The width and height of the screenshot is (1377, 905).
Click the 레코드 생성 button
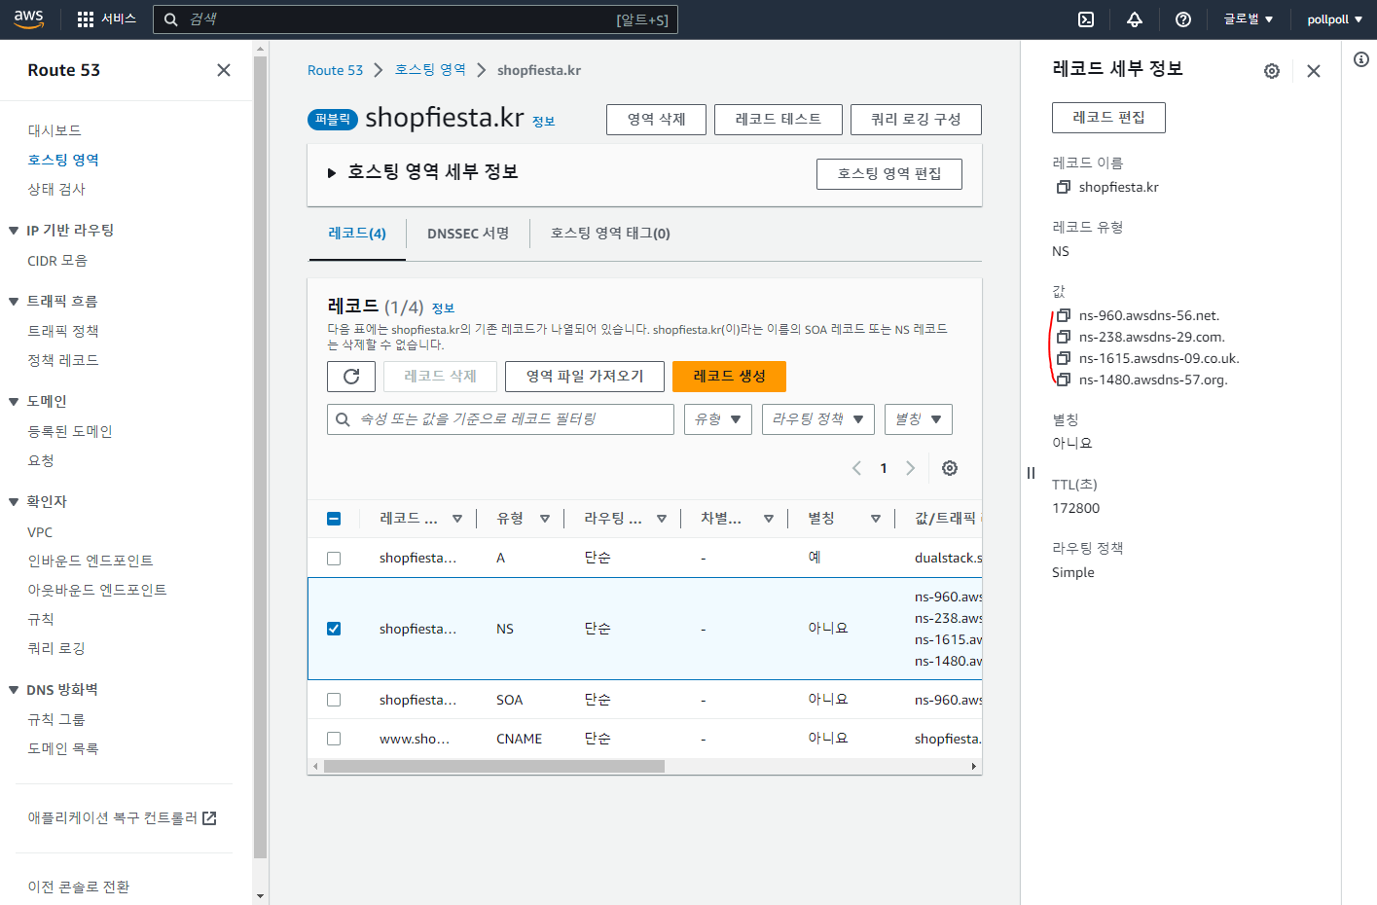pyautogui.click(x=729, y=377)
